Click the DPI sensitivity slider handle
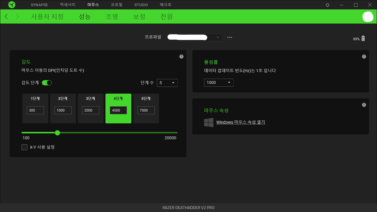The height and width of the screenshot is (212, 377). (x=57, y=133)
